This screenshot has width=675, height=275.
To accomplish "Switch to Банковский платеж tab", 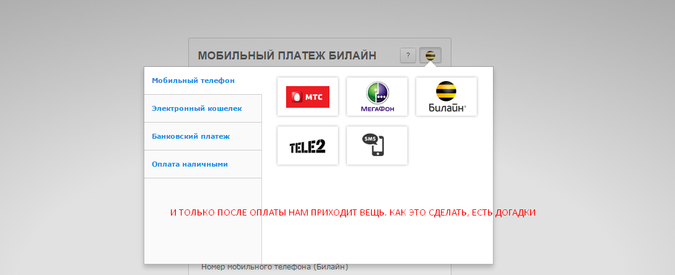I will [x=202, y=136].
